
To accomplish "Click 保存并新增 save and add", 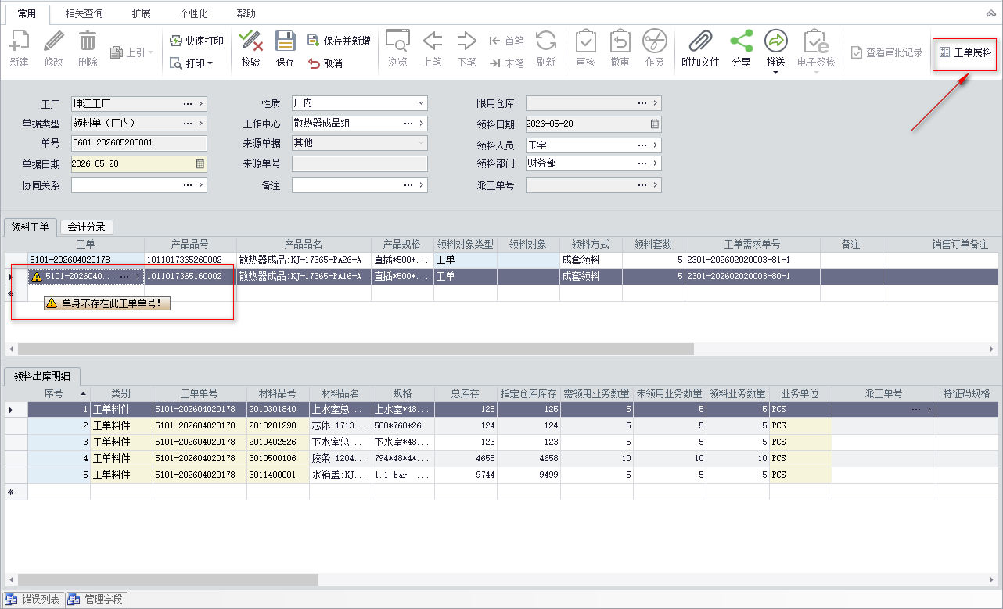I will [339, 41].
